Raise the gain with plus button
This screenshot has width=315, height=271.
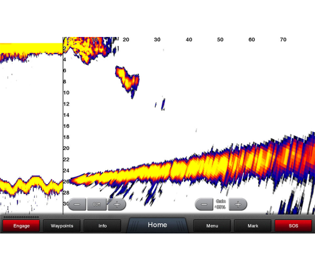click(238, 204)
